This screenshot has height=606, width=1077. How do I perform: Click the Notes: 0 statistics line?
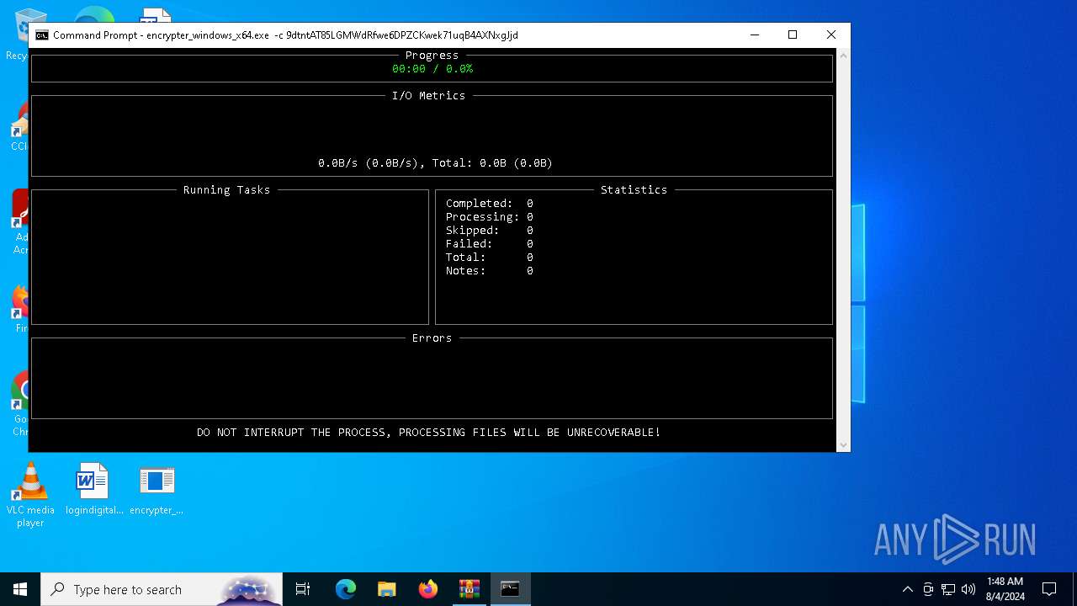tap(490, 271)
